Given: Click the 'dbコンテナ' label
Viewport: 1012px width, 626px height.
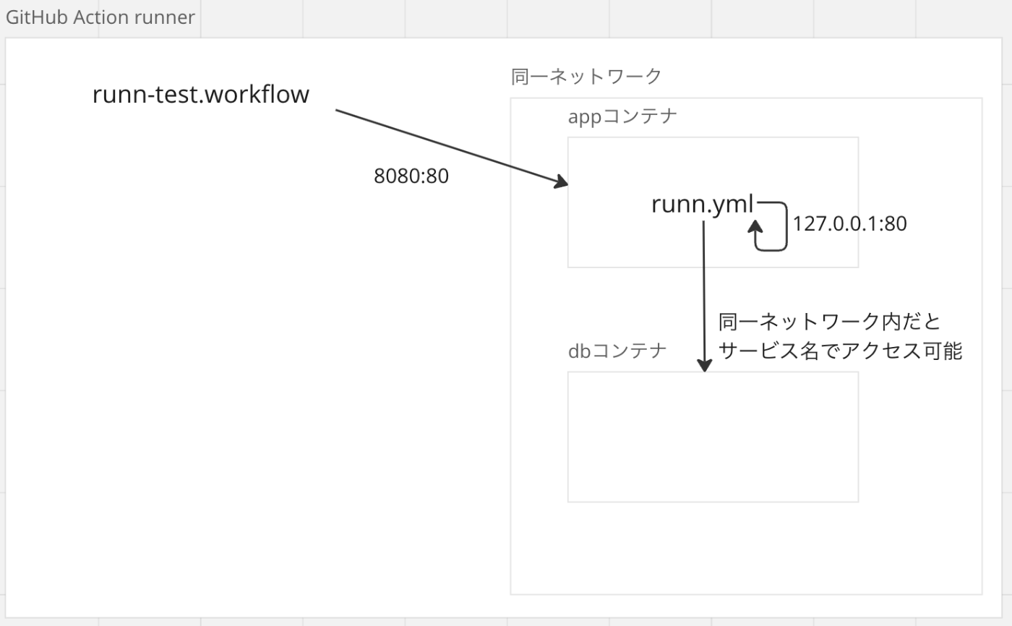Looking at the screenshot, I should [x=617, y=351].
